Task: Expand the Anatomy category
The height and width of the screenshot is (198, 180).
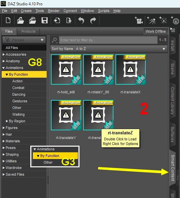Action: (4, 61)
